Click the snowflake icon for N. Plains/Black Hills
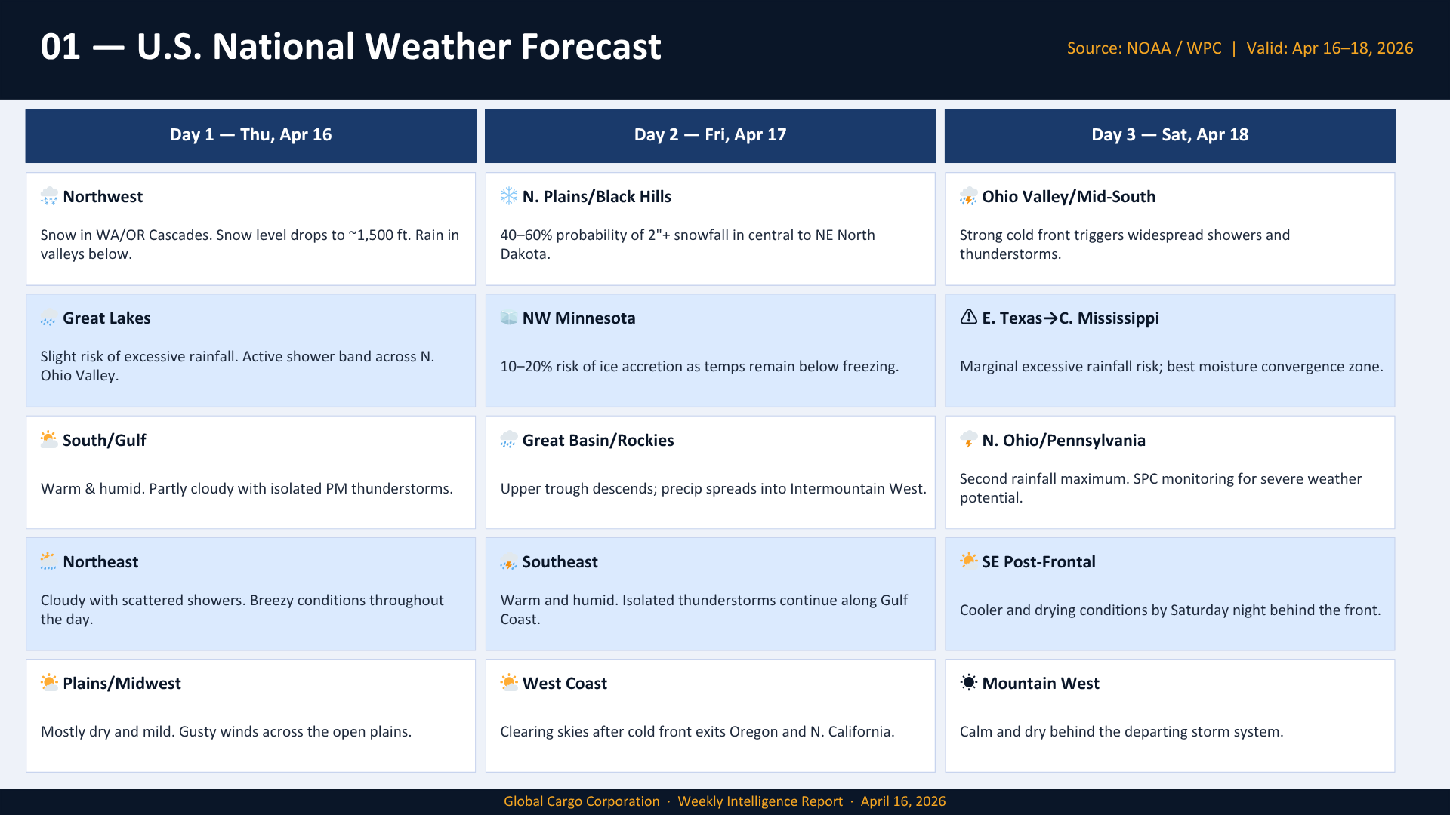Viewport: 1450px width, 815px height. (509, 196)
